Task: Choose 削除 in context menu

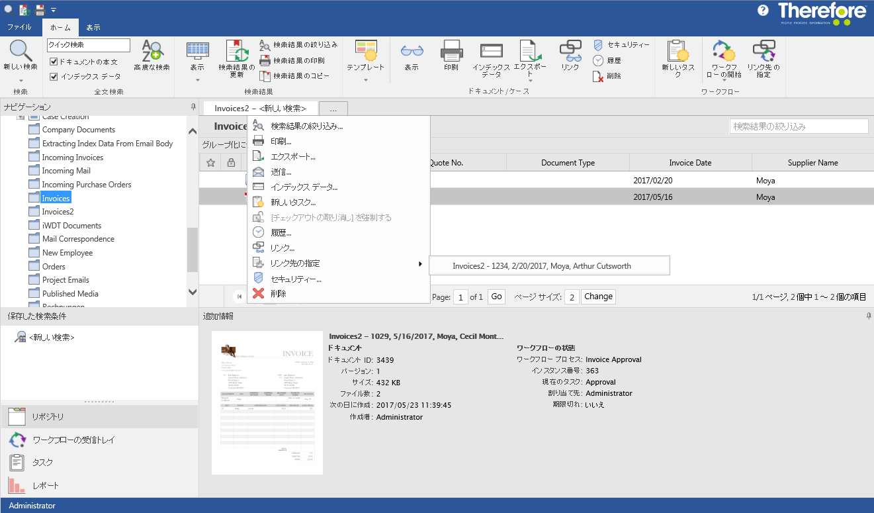Action: pos(339,293)
